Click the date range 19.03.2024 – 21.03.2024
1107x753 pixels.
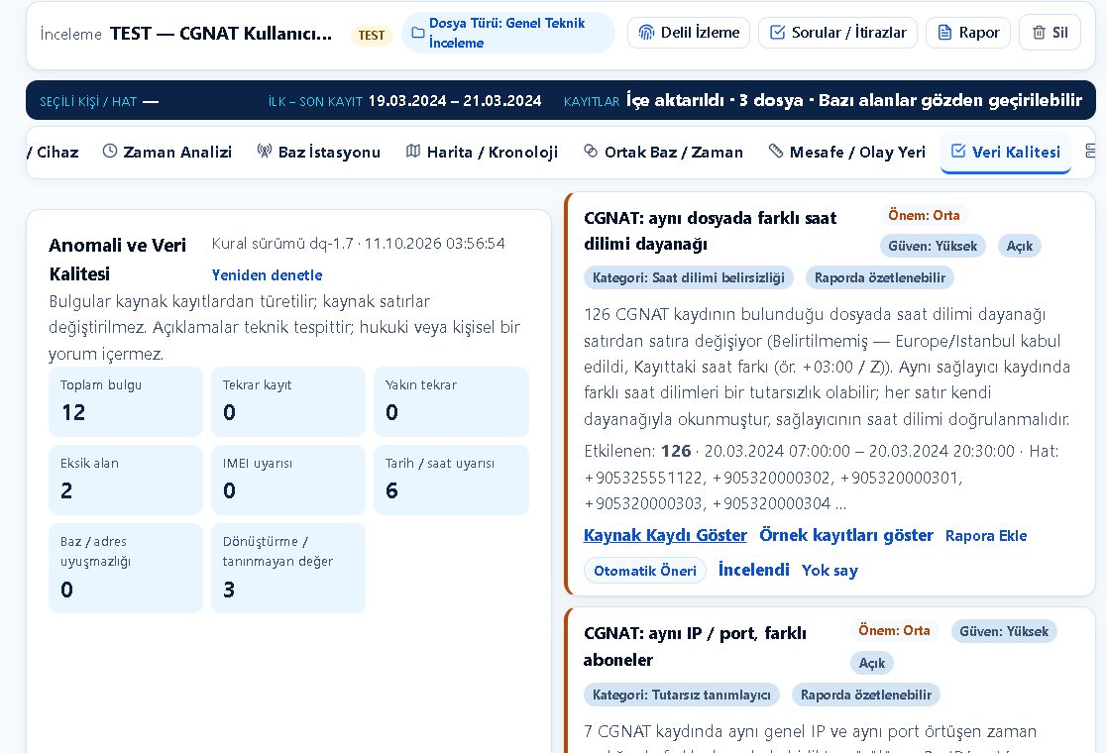pyautogui.click(x=455, y=101)
